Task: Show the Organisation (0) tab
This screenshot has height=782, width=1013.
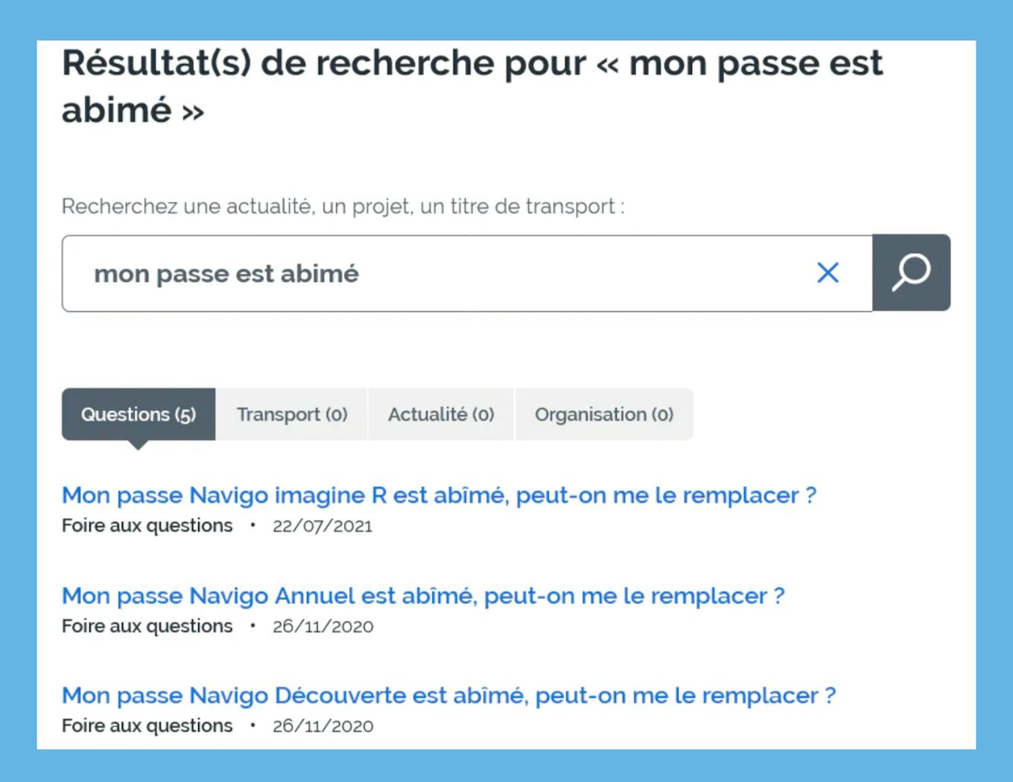Action: (x=604, y=414)
